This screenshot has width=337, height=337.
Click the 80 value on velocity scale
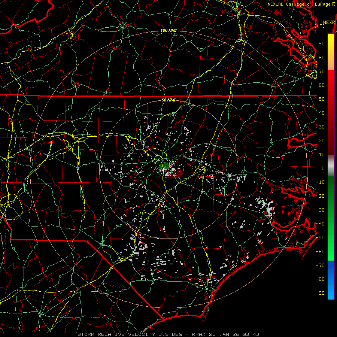[x=322, y=57]
